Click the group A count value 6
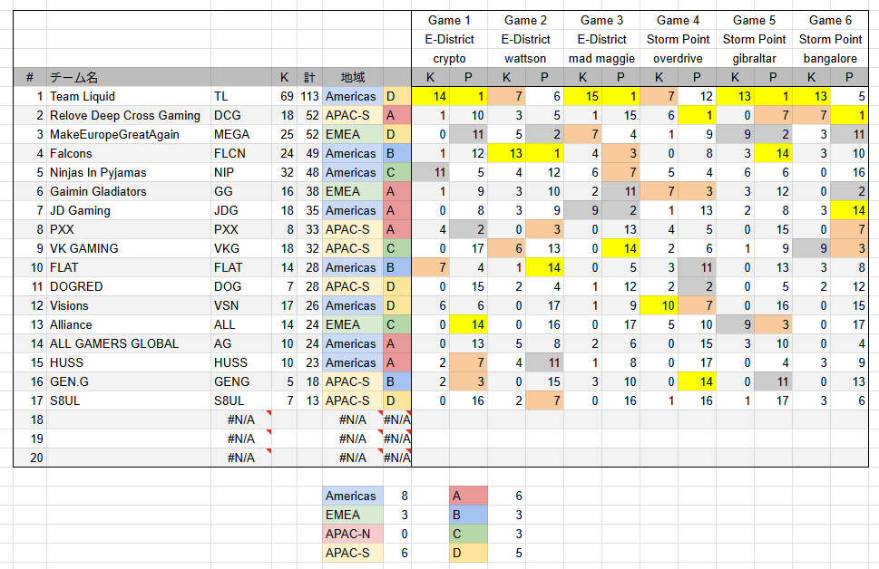The width and height of the screenshot is (879, 569). (507, 497)
